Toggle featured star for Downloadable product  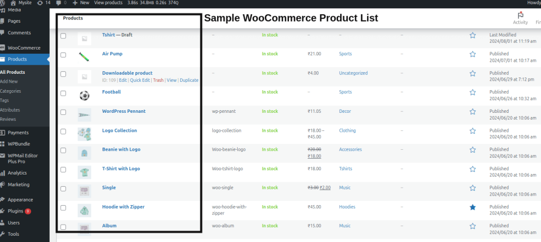(x=473, y=73)
